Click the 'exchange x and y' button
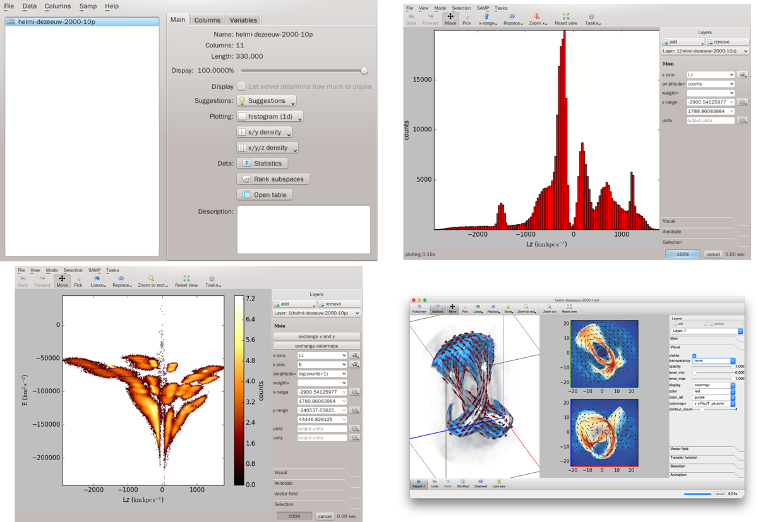 tap(316, 336)
